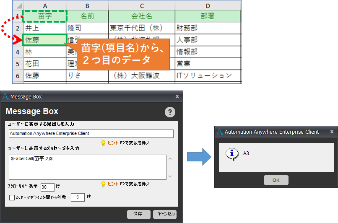
Task: Click the キャンセル button
Action: [x=165, y=214]
